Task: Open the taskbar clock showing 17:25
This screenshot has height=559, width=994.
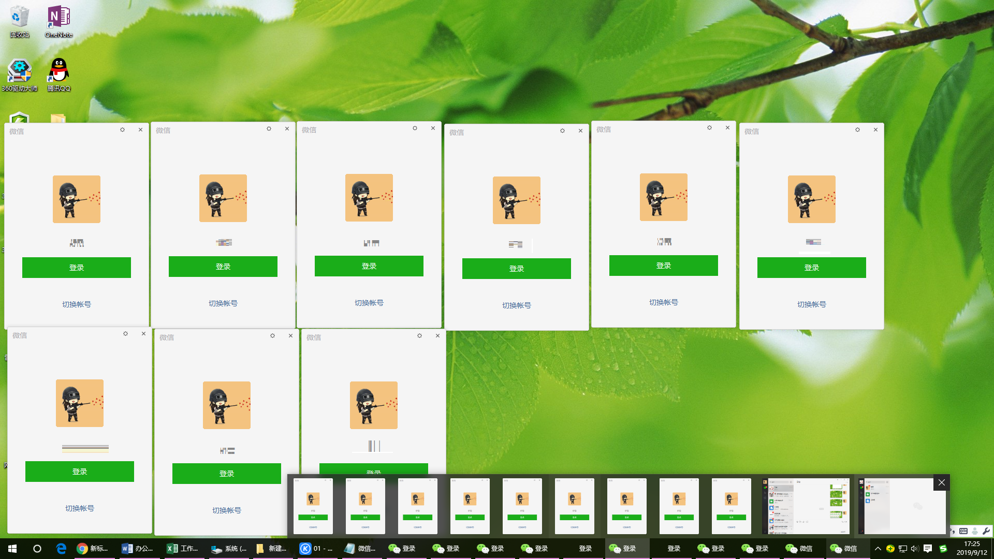Action: [x=972, y=549]
